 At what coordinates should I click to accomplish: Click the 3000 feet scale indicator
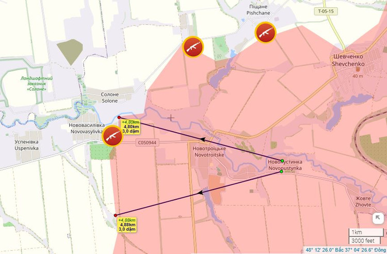362,241
